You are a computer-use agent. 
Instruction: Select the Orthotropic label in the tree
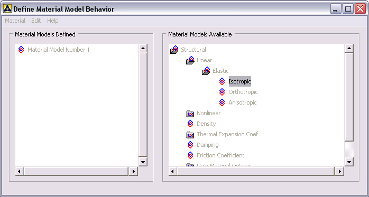click(x=243, y=92)
